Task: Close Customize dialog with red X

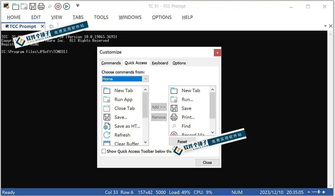Action: [x=217, y=52]
